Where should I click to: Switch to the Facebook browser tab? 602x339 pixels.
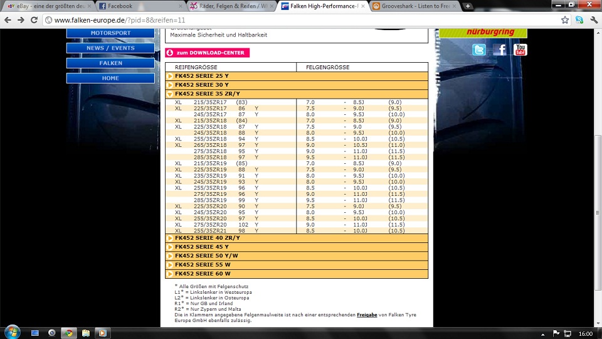point(124,6)
